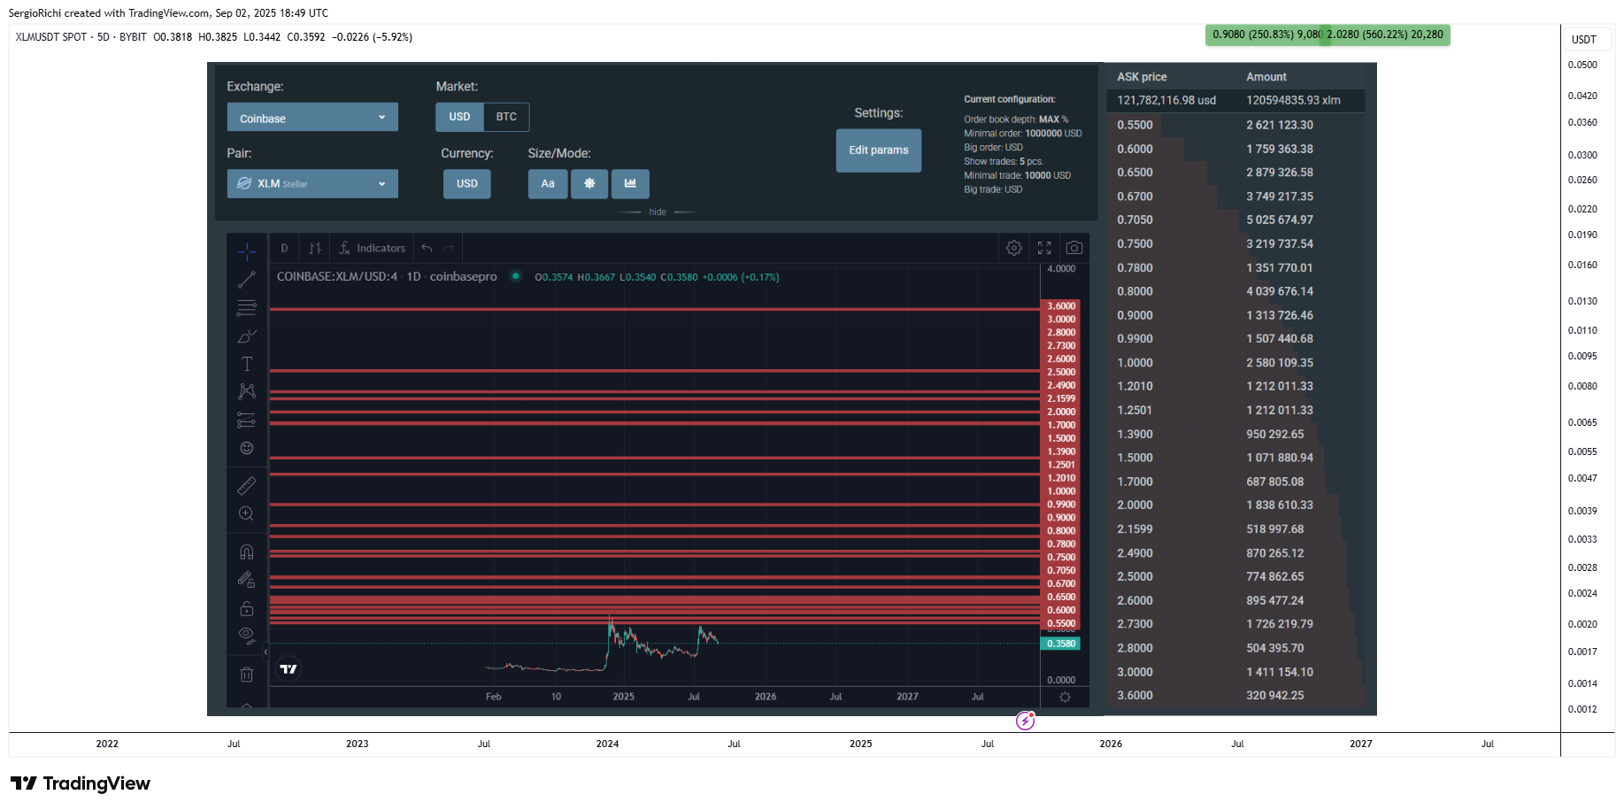Open the Fibonacci/horizontal lines tool group

pos(247,308)
